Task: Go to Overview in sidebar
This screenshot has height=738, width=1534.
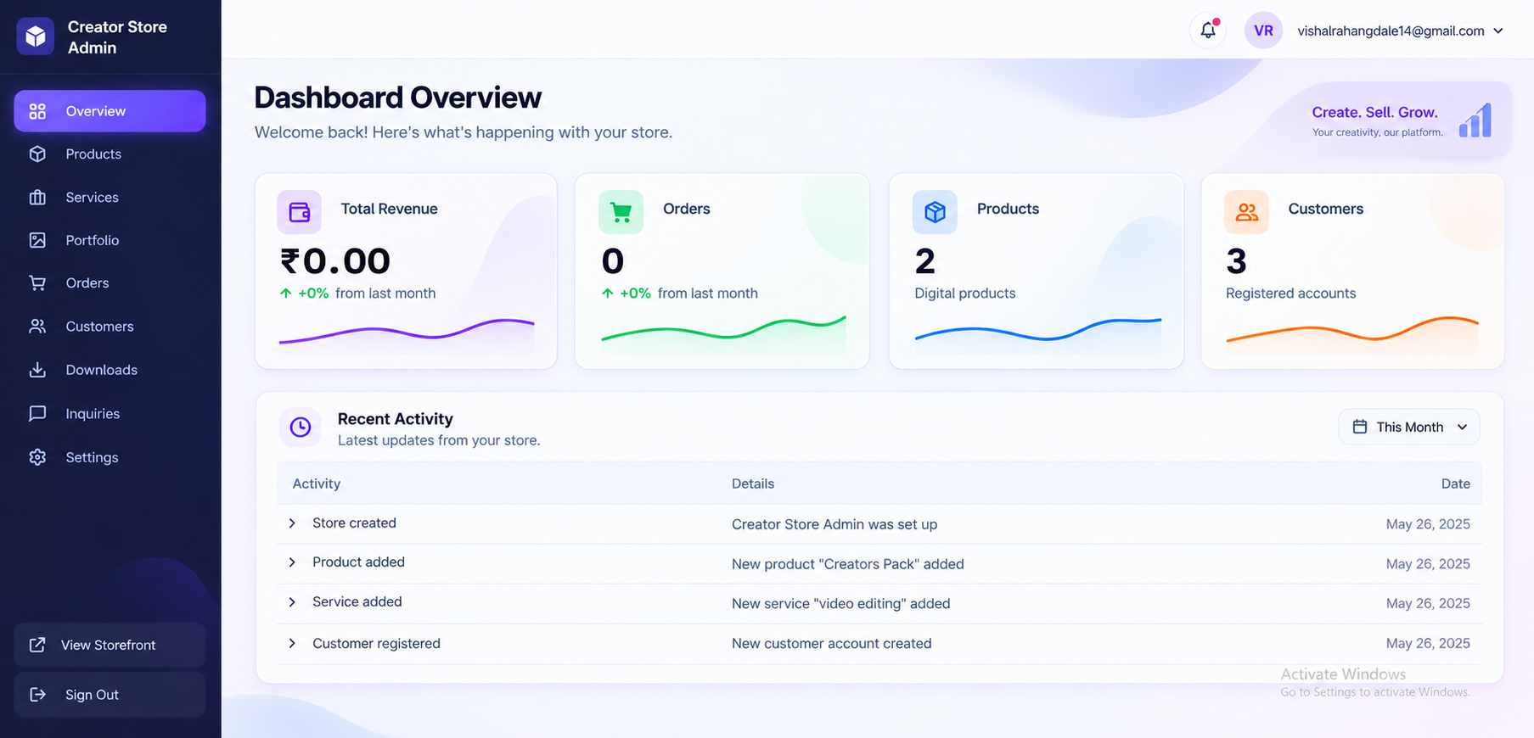Action: click(x=110, y=111)
